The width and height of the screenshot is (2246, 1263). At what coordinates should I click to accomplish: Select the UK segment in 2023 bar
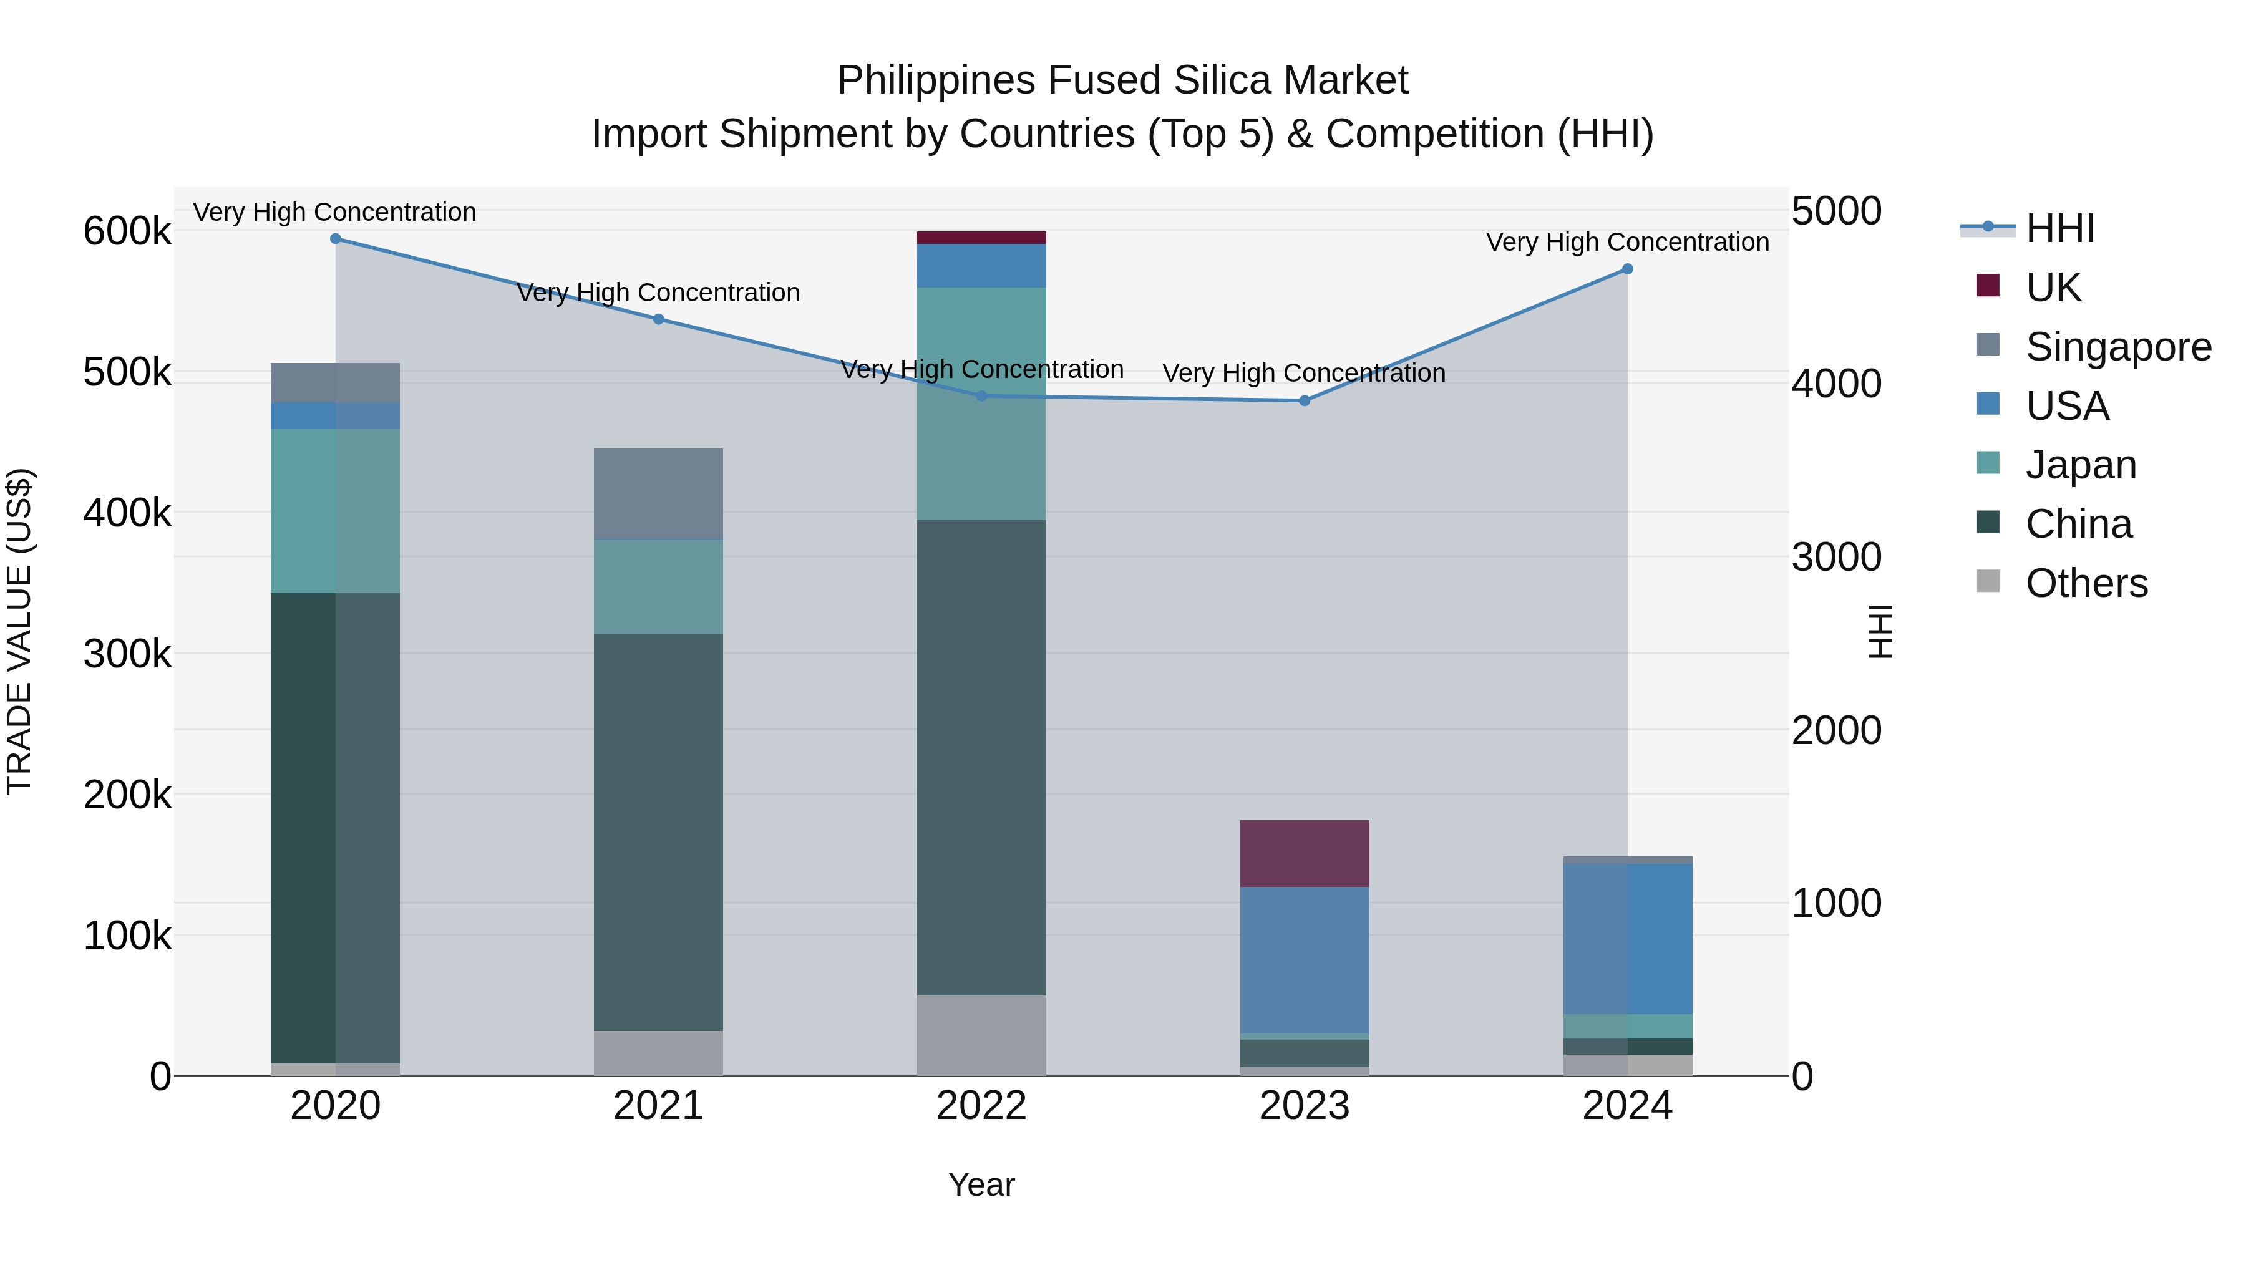(x=1305, y=853)
